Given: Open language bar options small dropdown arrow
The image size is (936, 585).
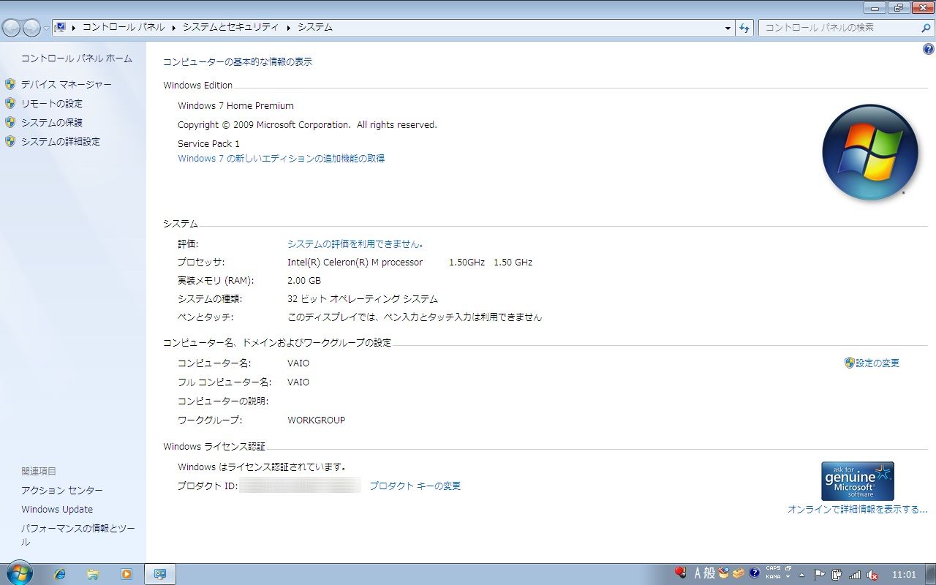Looking at the screenshot, I should 788,577.
